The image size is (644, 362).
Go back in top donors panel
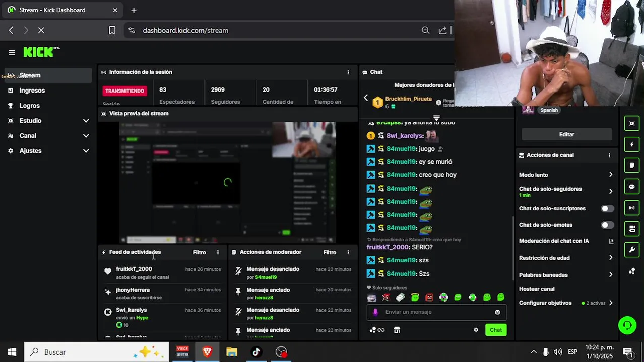tap(366, 98)
